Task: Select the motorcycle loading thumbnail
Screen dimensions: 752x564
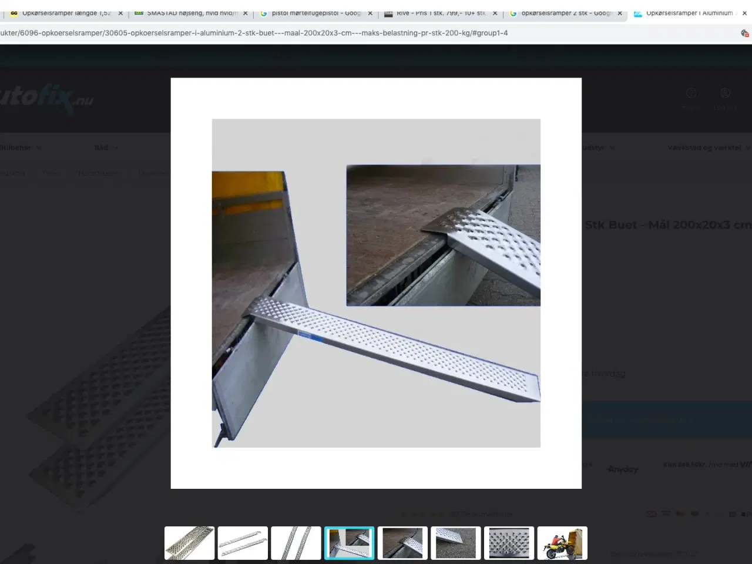Action: pos(562,543)
